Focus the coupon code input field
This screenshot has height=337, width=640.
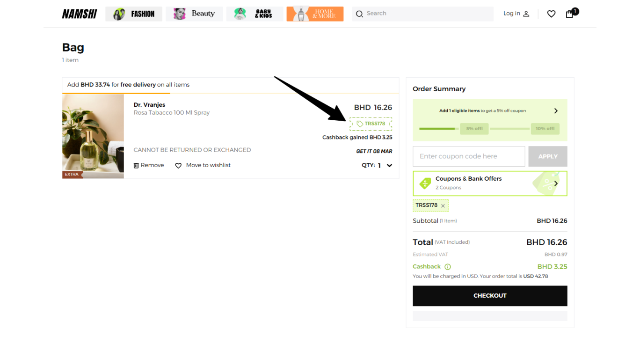469,156
